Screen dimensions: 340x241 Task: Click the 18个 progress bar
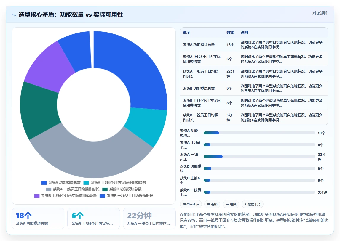[x=259, y=133]
